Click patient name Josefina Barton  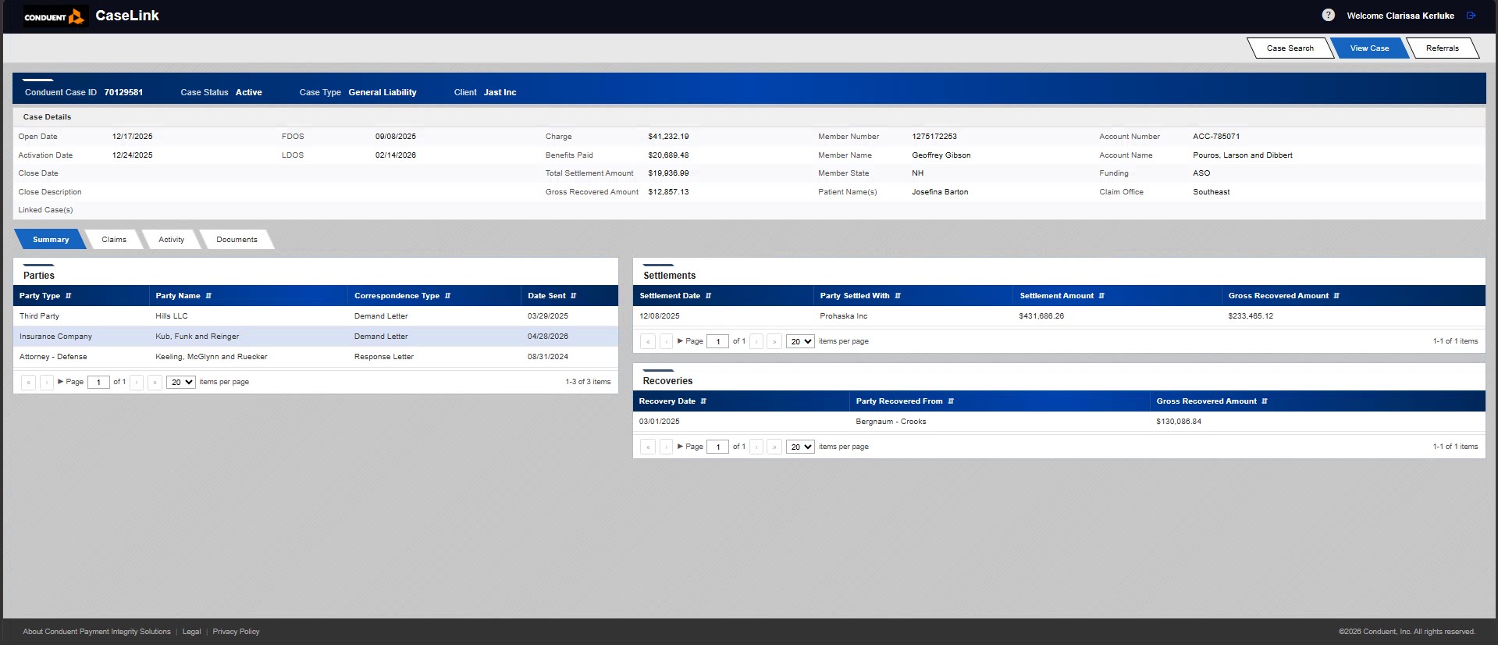point(940,192)
